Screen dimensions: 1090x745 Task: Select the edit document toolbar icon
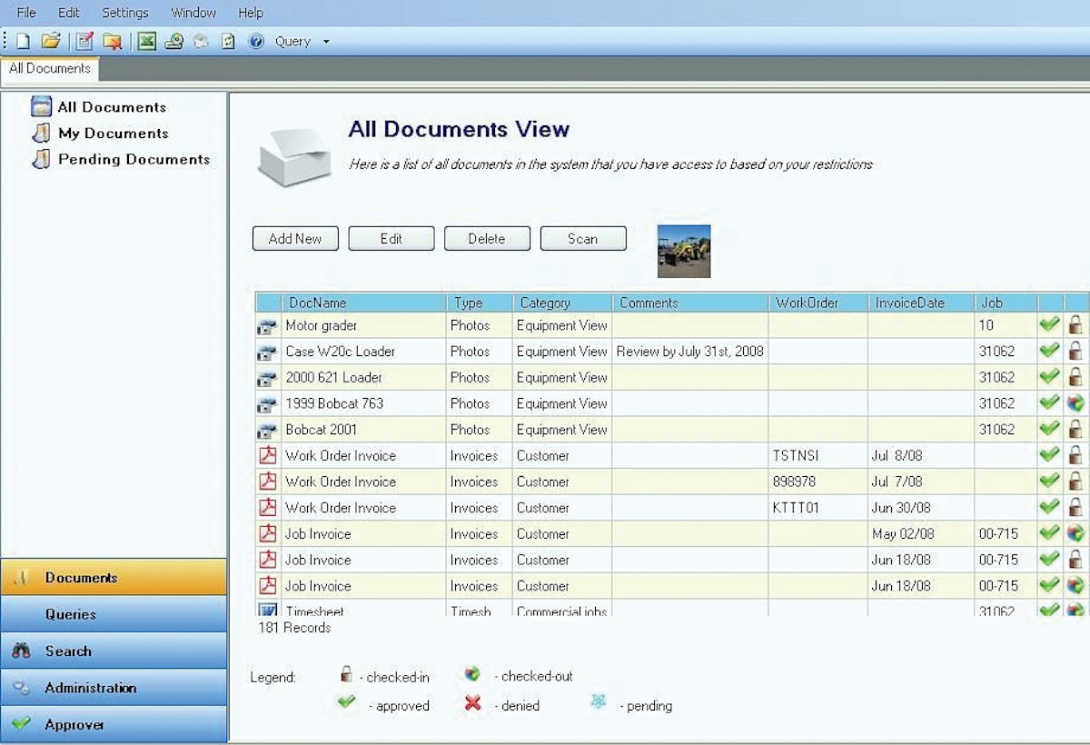coord(83,41)
